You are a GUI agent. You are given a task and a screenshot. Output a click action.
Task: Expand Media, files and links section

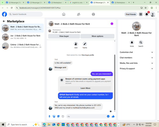click(136, 63)
